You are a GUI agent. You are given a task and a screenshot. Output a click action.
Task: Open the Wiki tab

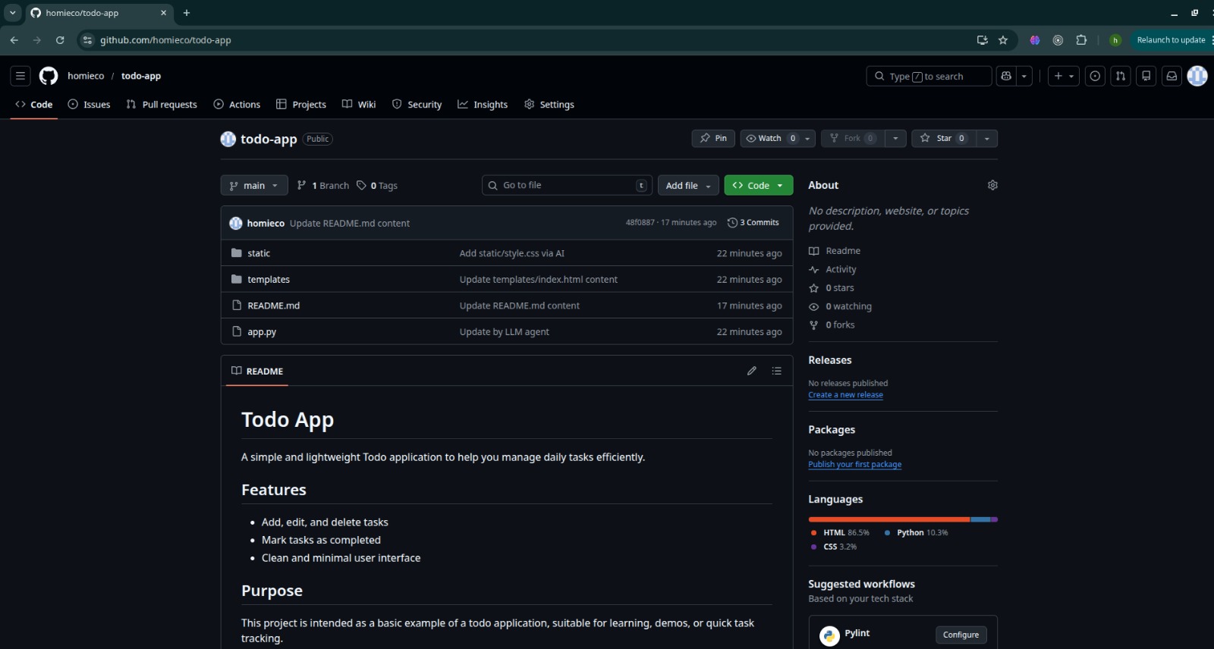[359, 105]
